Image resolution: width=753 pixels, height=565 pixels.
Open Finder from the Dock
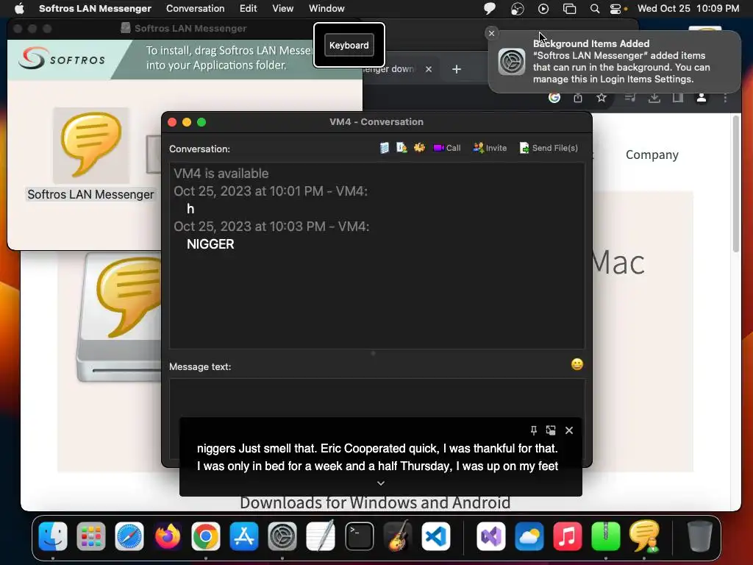pos(53,536)
